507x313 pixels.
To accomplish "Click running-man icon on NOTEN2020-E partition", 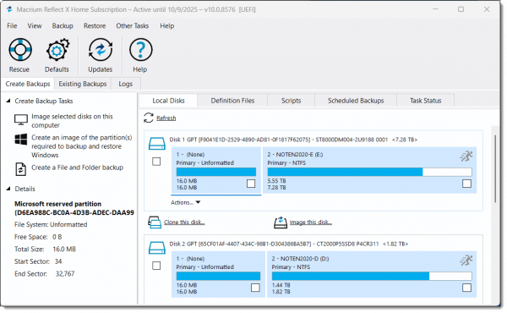I will coord(466,156).
